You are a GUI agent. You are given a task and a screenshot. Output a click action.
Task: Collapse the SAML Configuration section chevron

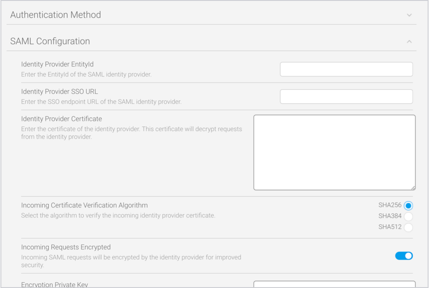pos(409,41)
